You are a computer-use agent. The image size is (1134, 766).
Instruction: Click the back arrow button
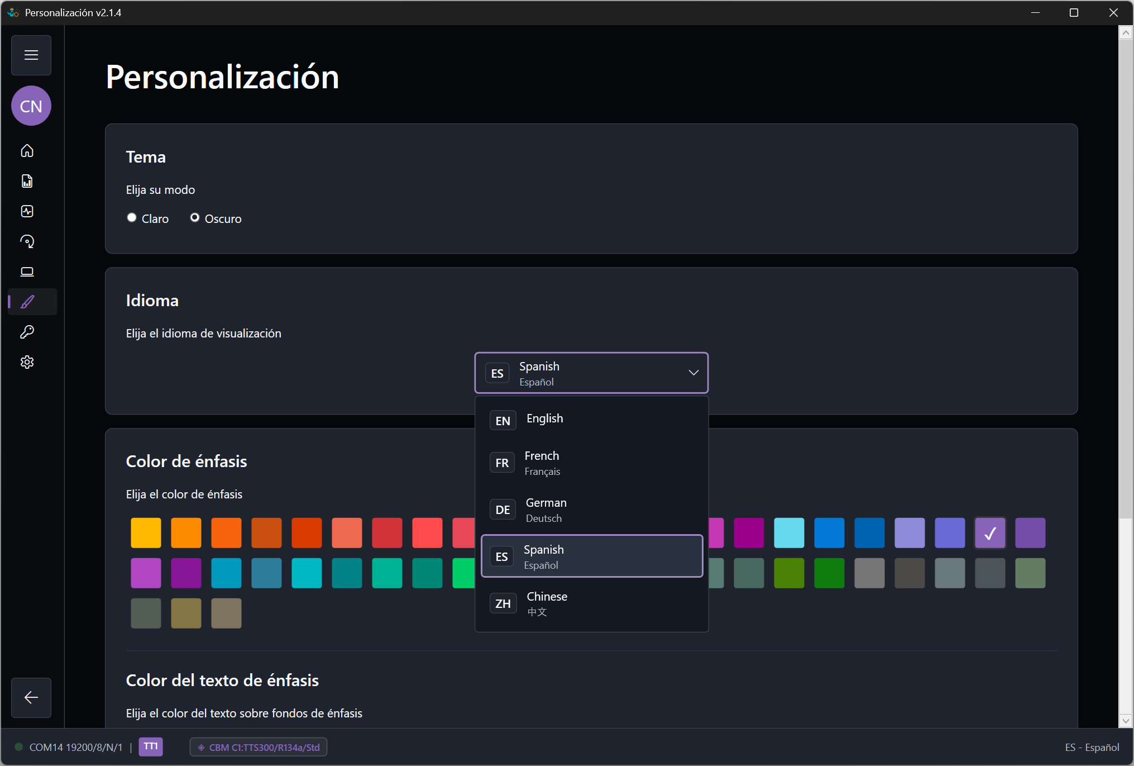(x=31, y=697)
